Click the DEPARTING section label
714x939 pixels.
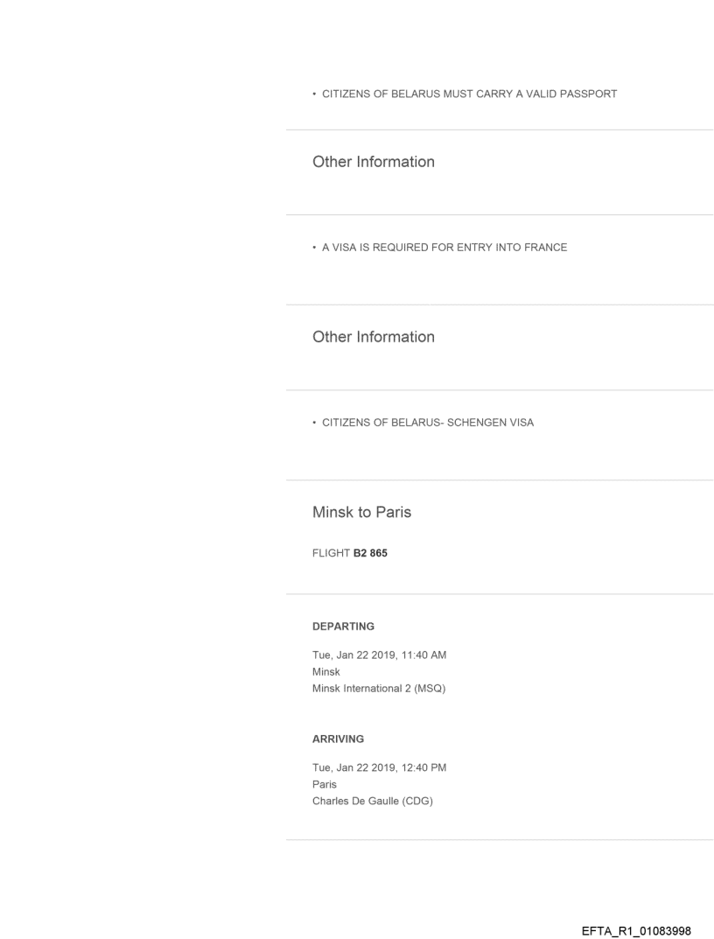343,627
